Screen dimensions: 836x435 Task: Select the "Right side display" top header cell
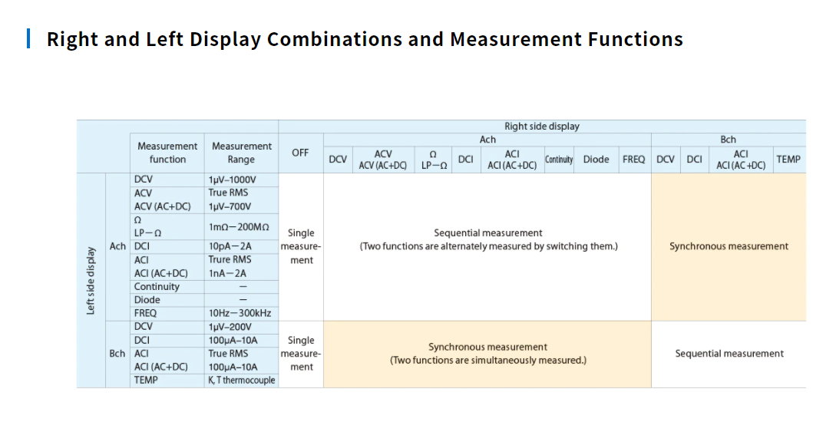click(x=541, y=127)
